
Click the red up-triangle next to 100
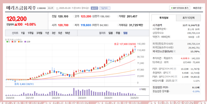(16, 24)
